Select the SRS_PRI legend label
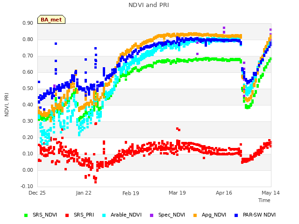This screenshot has height=224, width=299. (x=84, y=215)
